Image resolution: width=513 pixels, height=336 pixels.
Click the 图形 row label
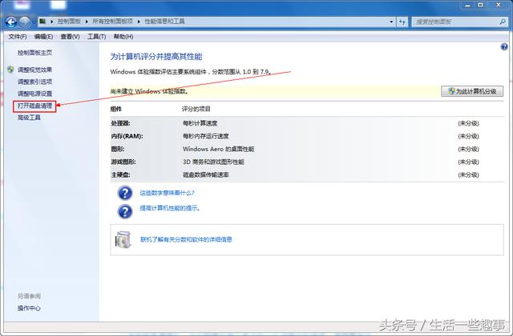[118, 150]
